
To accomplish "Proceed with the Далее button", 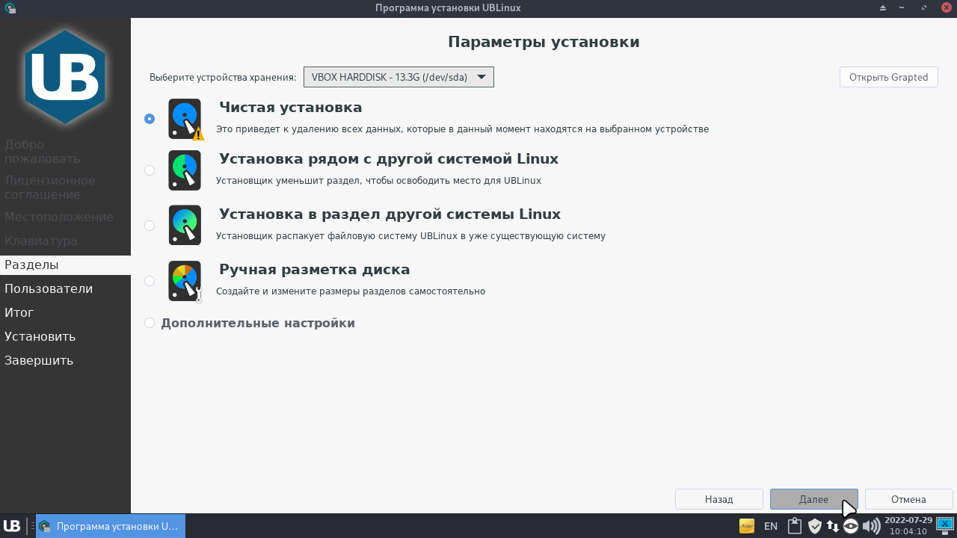I will [x=813, y=499].
